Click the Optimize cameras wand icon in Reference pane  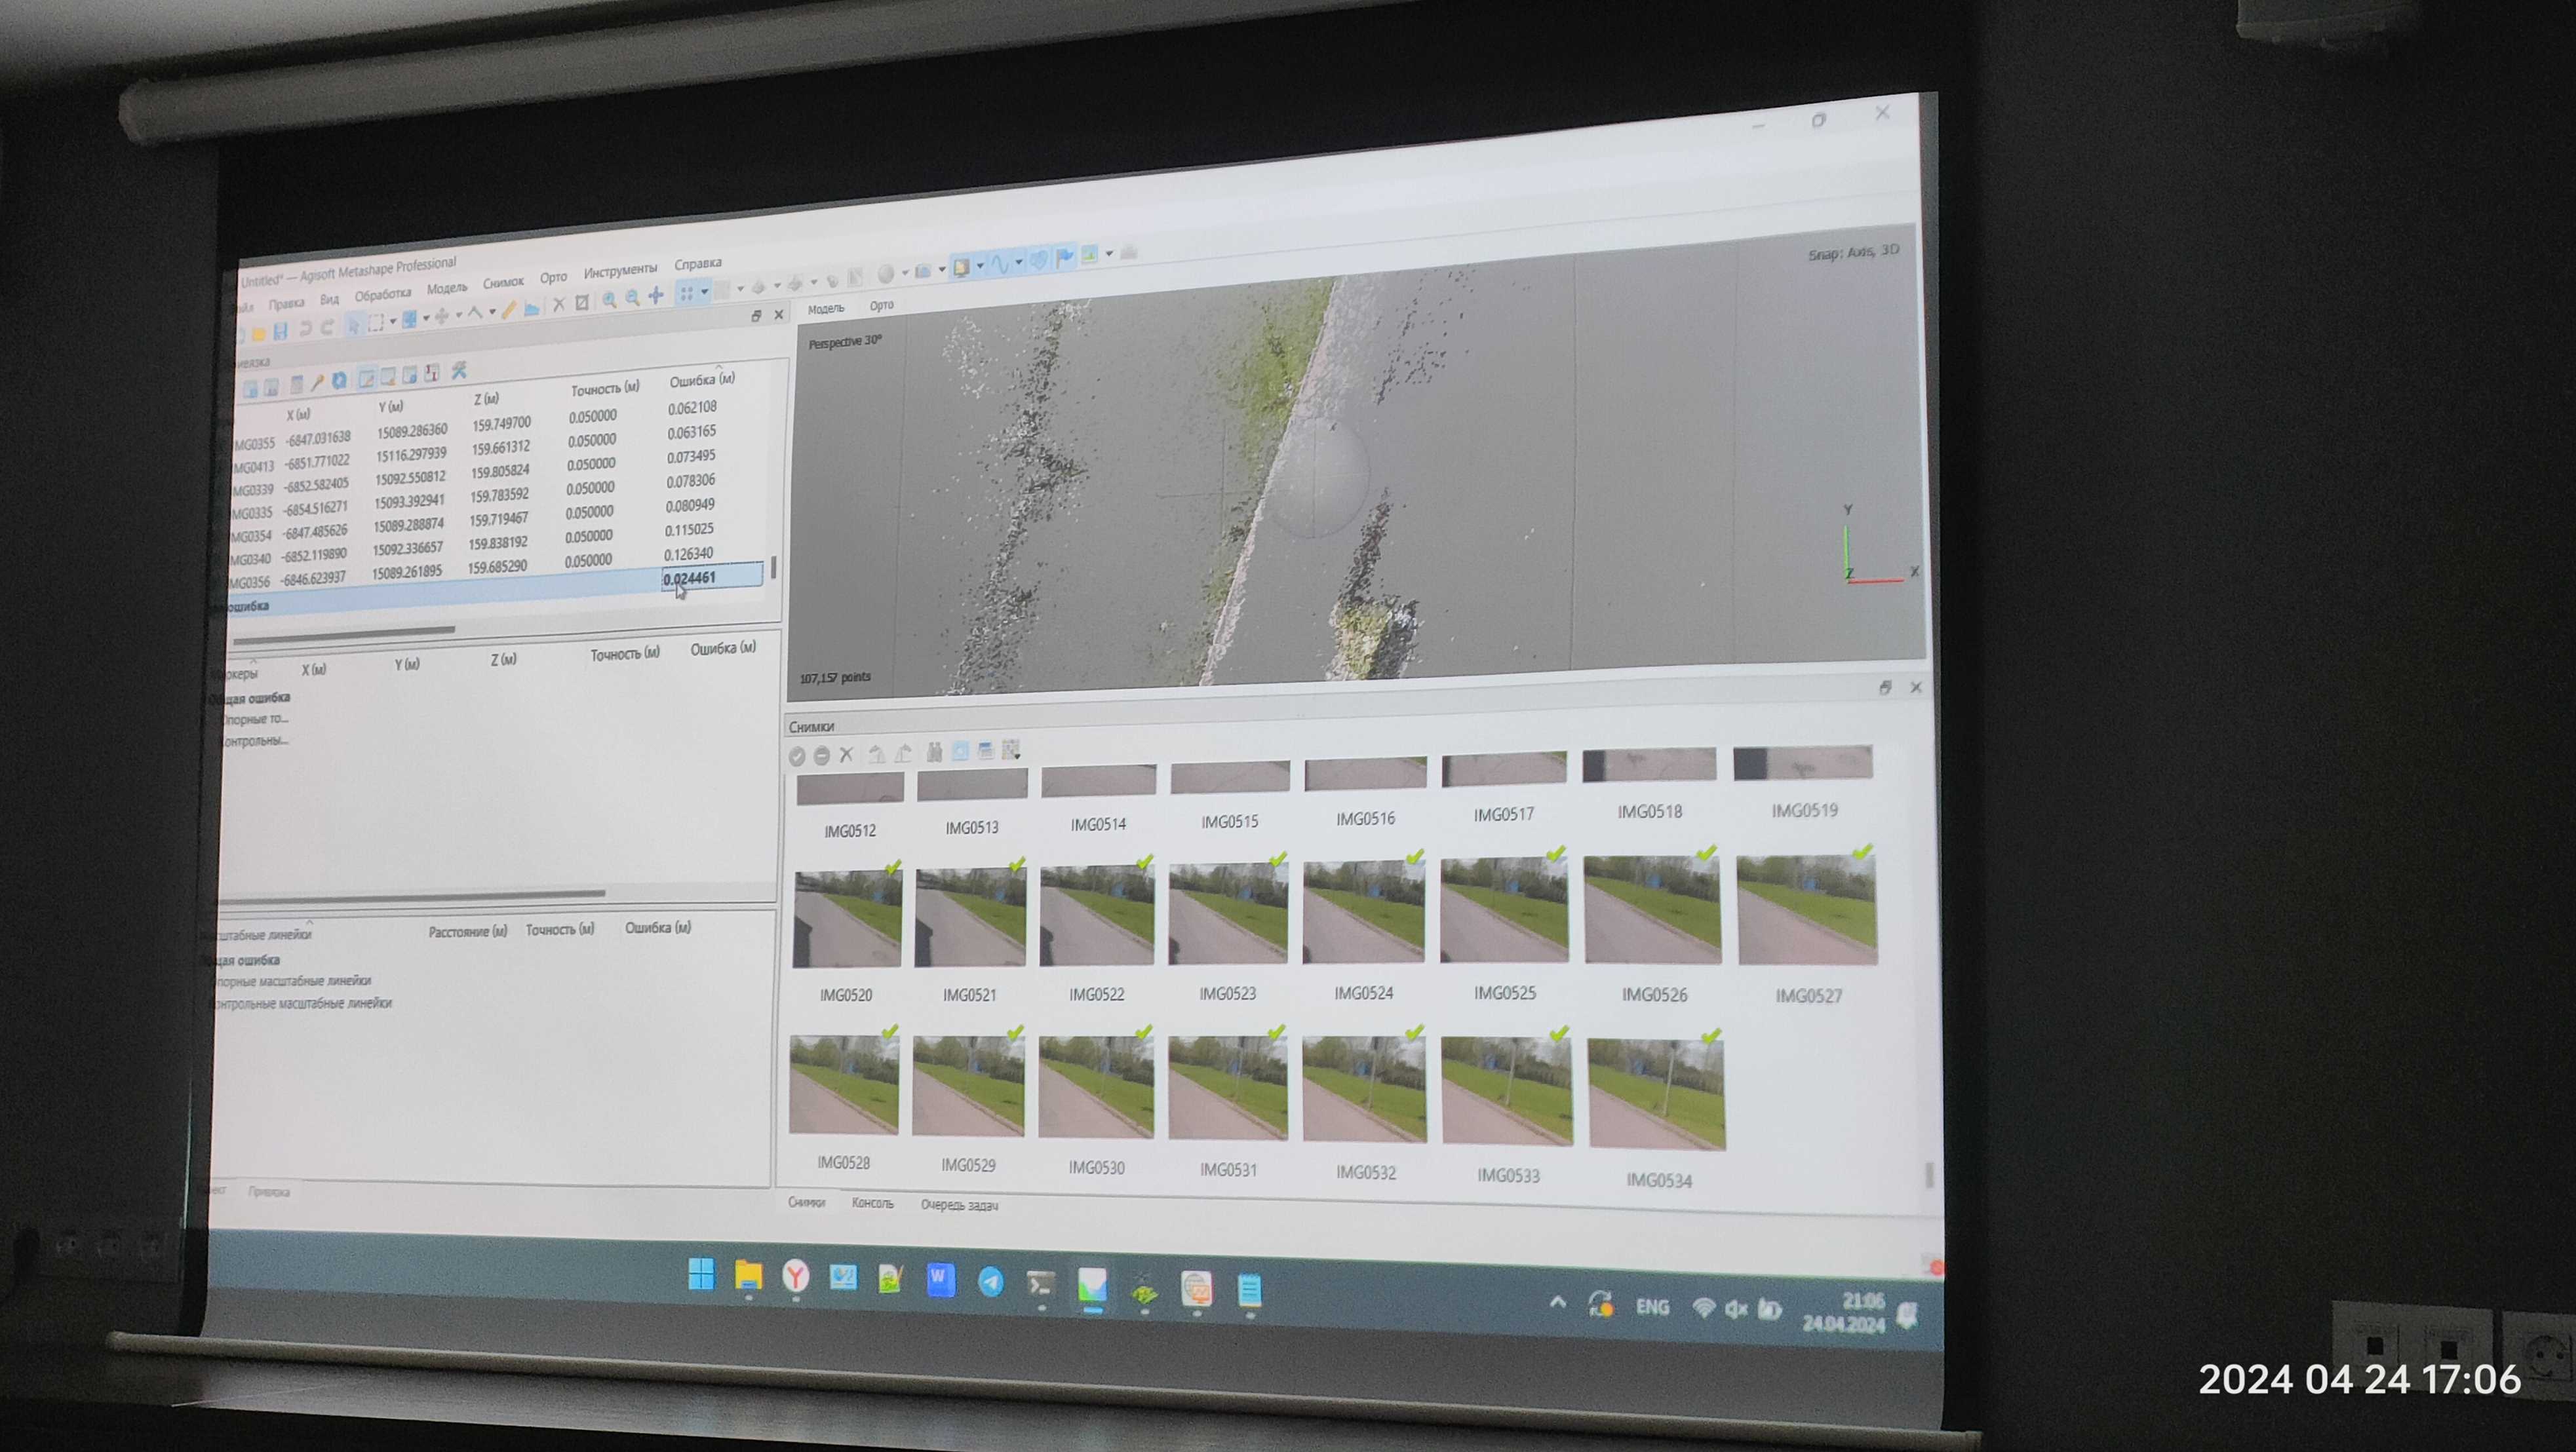click(x=318, y=382)
